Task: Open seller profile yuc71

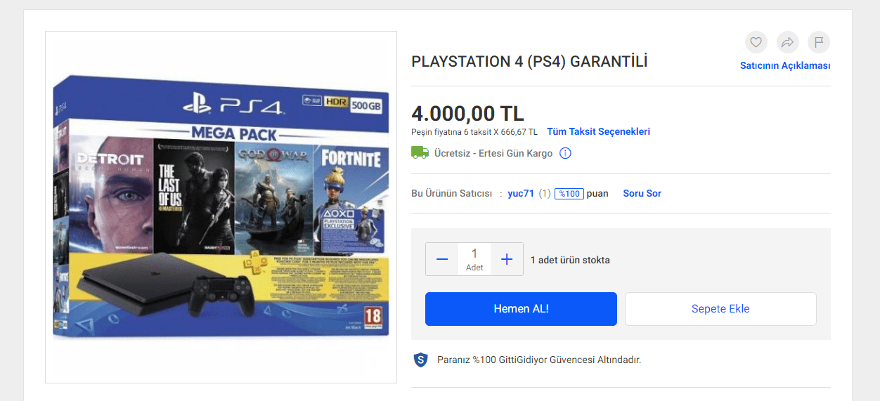Action: [x=521, y=193]
